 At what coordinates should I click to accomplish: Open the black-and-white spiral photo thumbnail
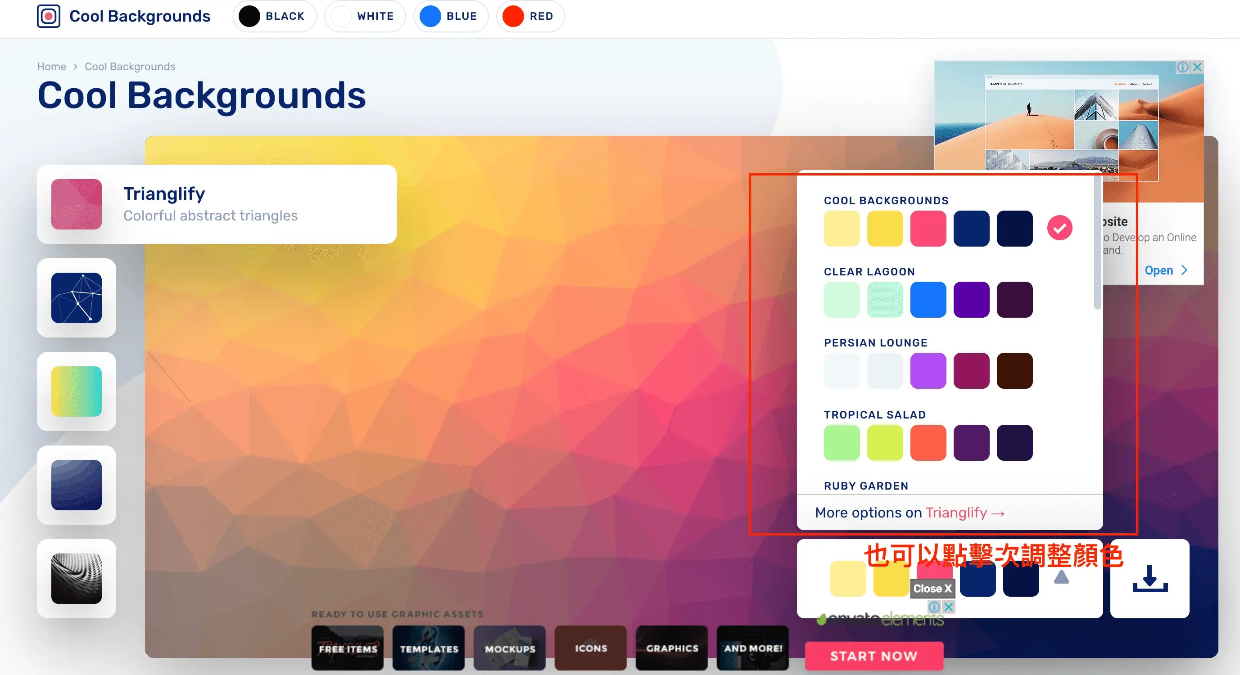[77, 578]
